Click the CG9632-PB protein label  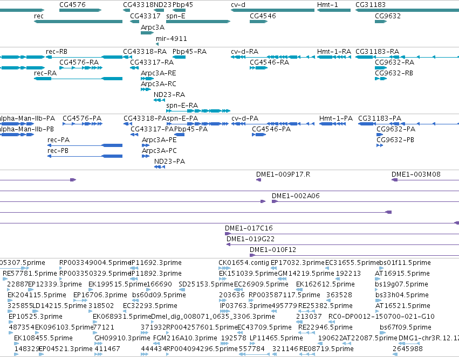point(395,140)
